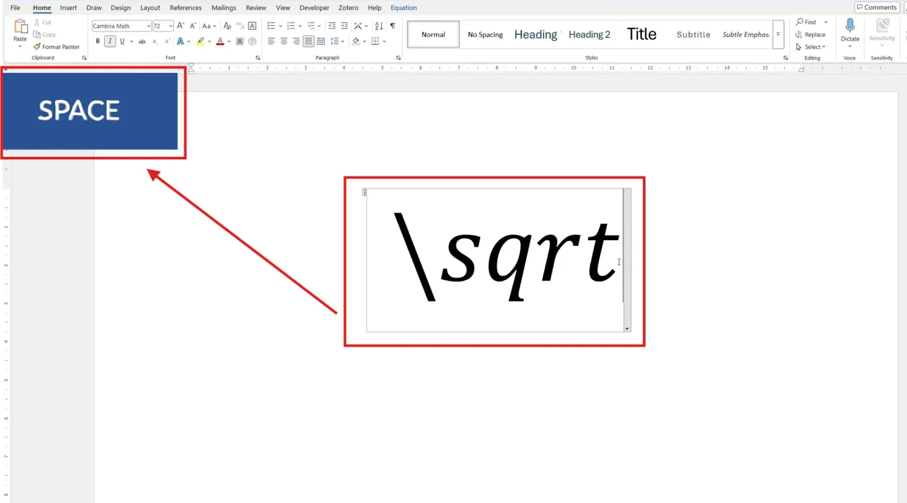Toggle Justify paragraph alignment

pyautogui.click(x=308, y=41)
